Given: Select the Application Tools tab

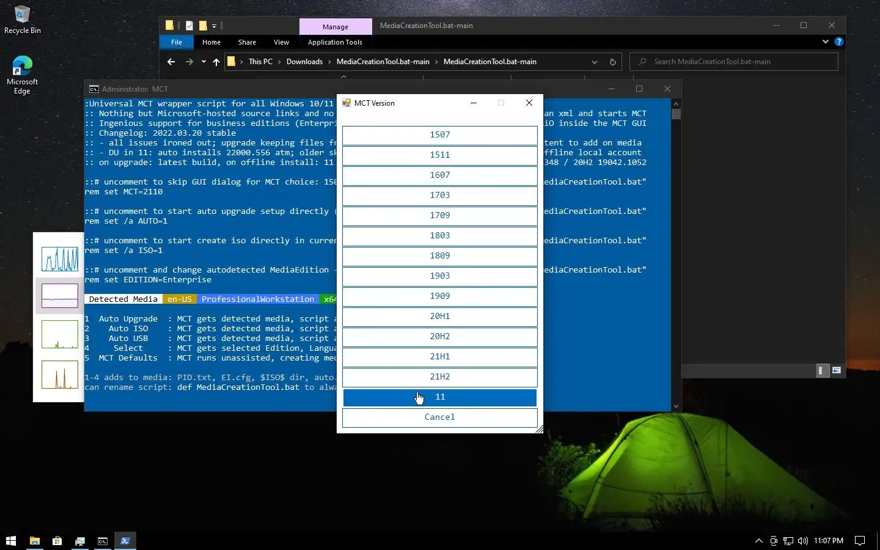Looking at the screenshot, I should [335, 42].
